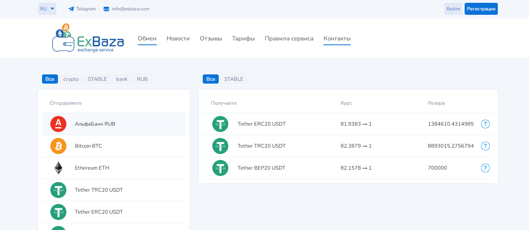
Task: Click Tether BEP20 icon in receive list
Action: coord(220,168)
